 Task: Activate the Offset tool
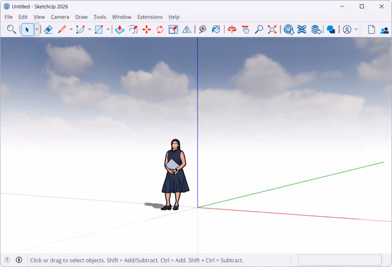[x=133, y=30]
